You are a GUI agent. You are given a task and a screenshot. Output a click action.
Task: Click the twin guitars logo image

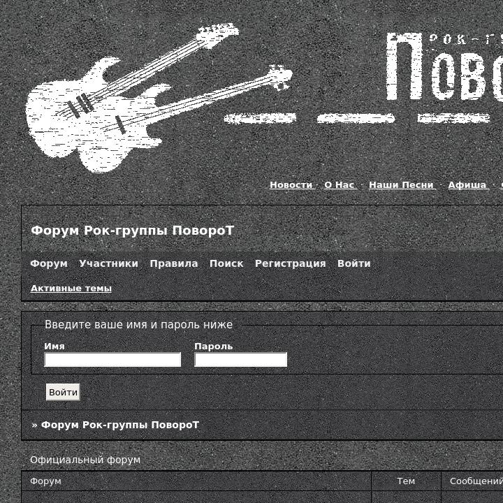159,98
